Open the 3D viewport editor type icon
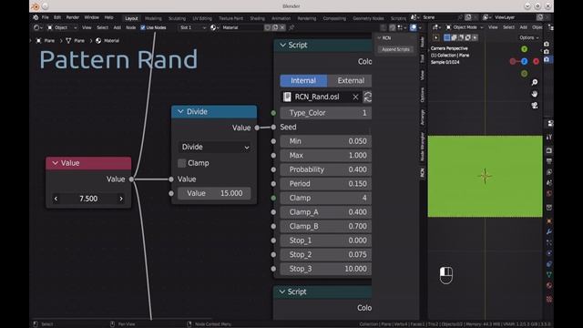 point(435,27)
